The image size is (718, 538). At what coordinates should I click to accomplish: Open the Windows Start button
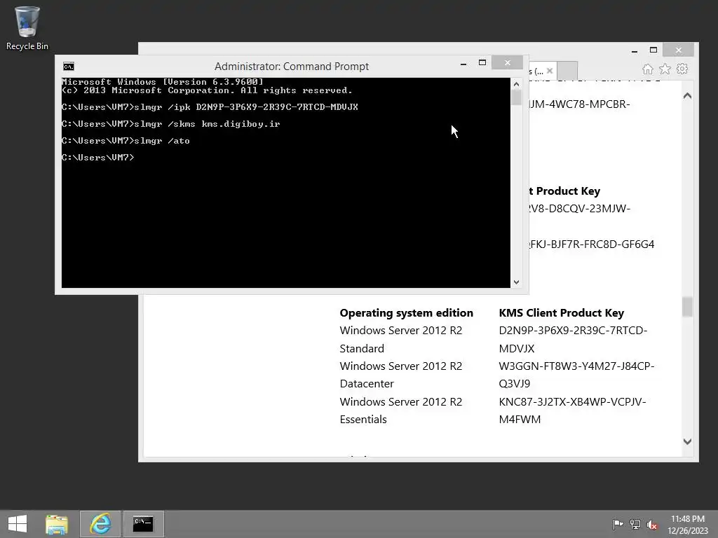click(18, 524)
